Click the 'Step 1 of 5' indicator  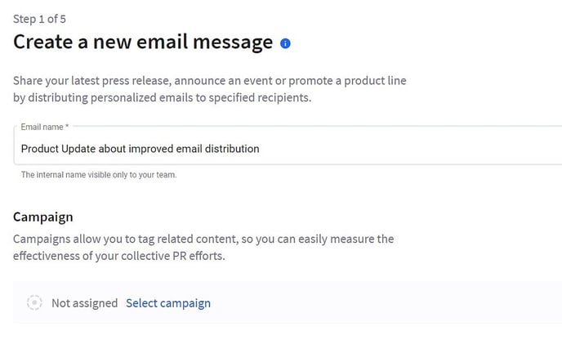click(x=39, y=19)
